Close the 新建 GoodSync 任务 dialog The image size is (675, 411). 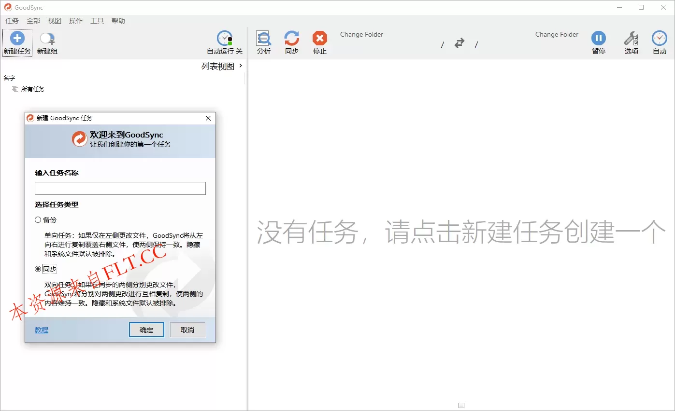click(208, 118)
